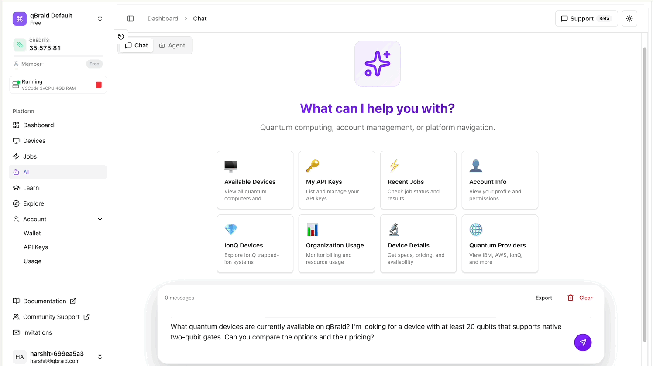Click the bar chart icon on Organization Usage
653x366 pixels.
313,230
